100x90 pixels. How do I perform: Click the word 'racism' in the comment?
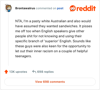48,51
